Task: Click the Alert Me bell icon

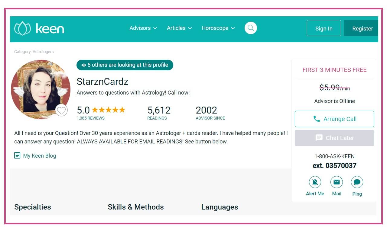Action: pyautogui.click(x=315, y=182)
